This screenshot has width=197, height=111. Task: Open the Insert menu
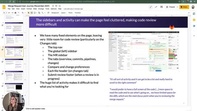coord(23,9)
